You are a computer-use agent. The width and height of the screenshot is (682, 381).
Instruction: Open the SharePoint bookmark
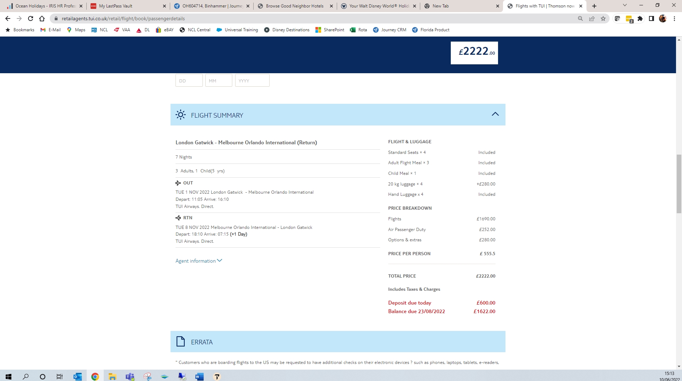tap(330, 30)
